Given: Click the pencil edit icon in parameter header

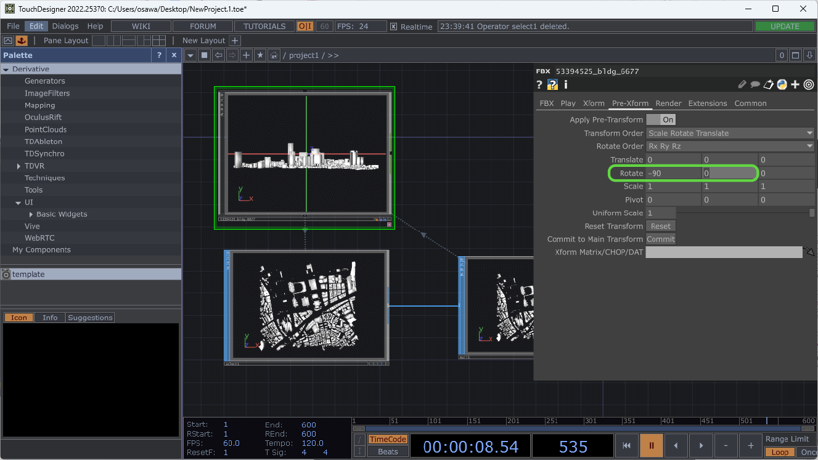Looking at the screenshot, I should pyautogui.click(x=742, y=85).
